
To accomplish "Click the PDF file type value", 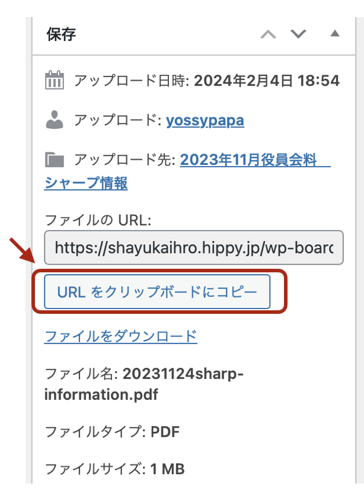I will (x=165, y=431).
